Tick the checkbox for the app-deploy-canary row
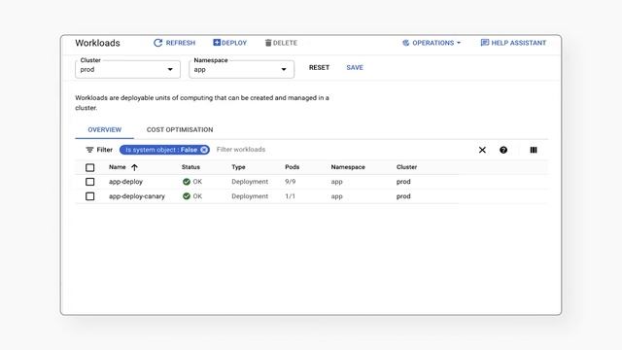This screenshot has width=622, height=350. pos(90,196)
